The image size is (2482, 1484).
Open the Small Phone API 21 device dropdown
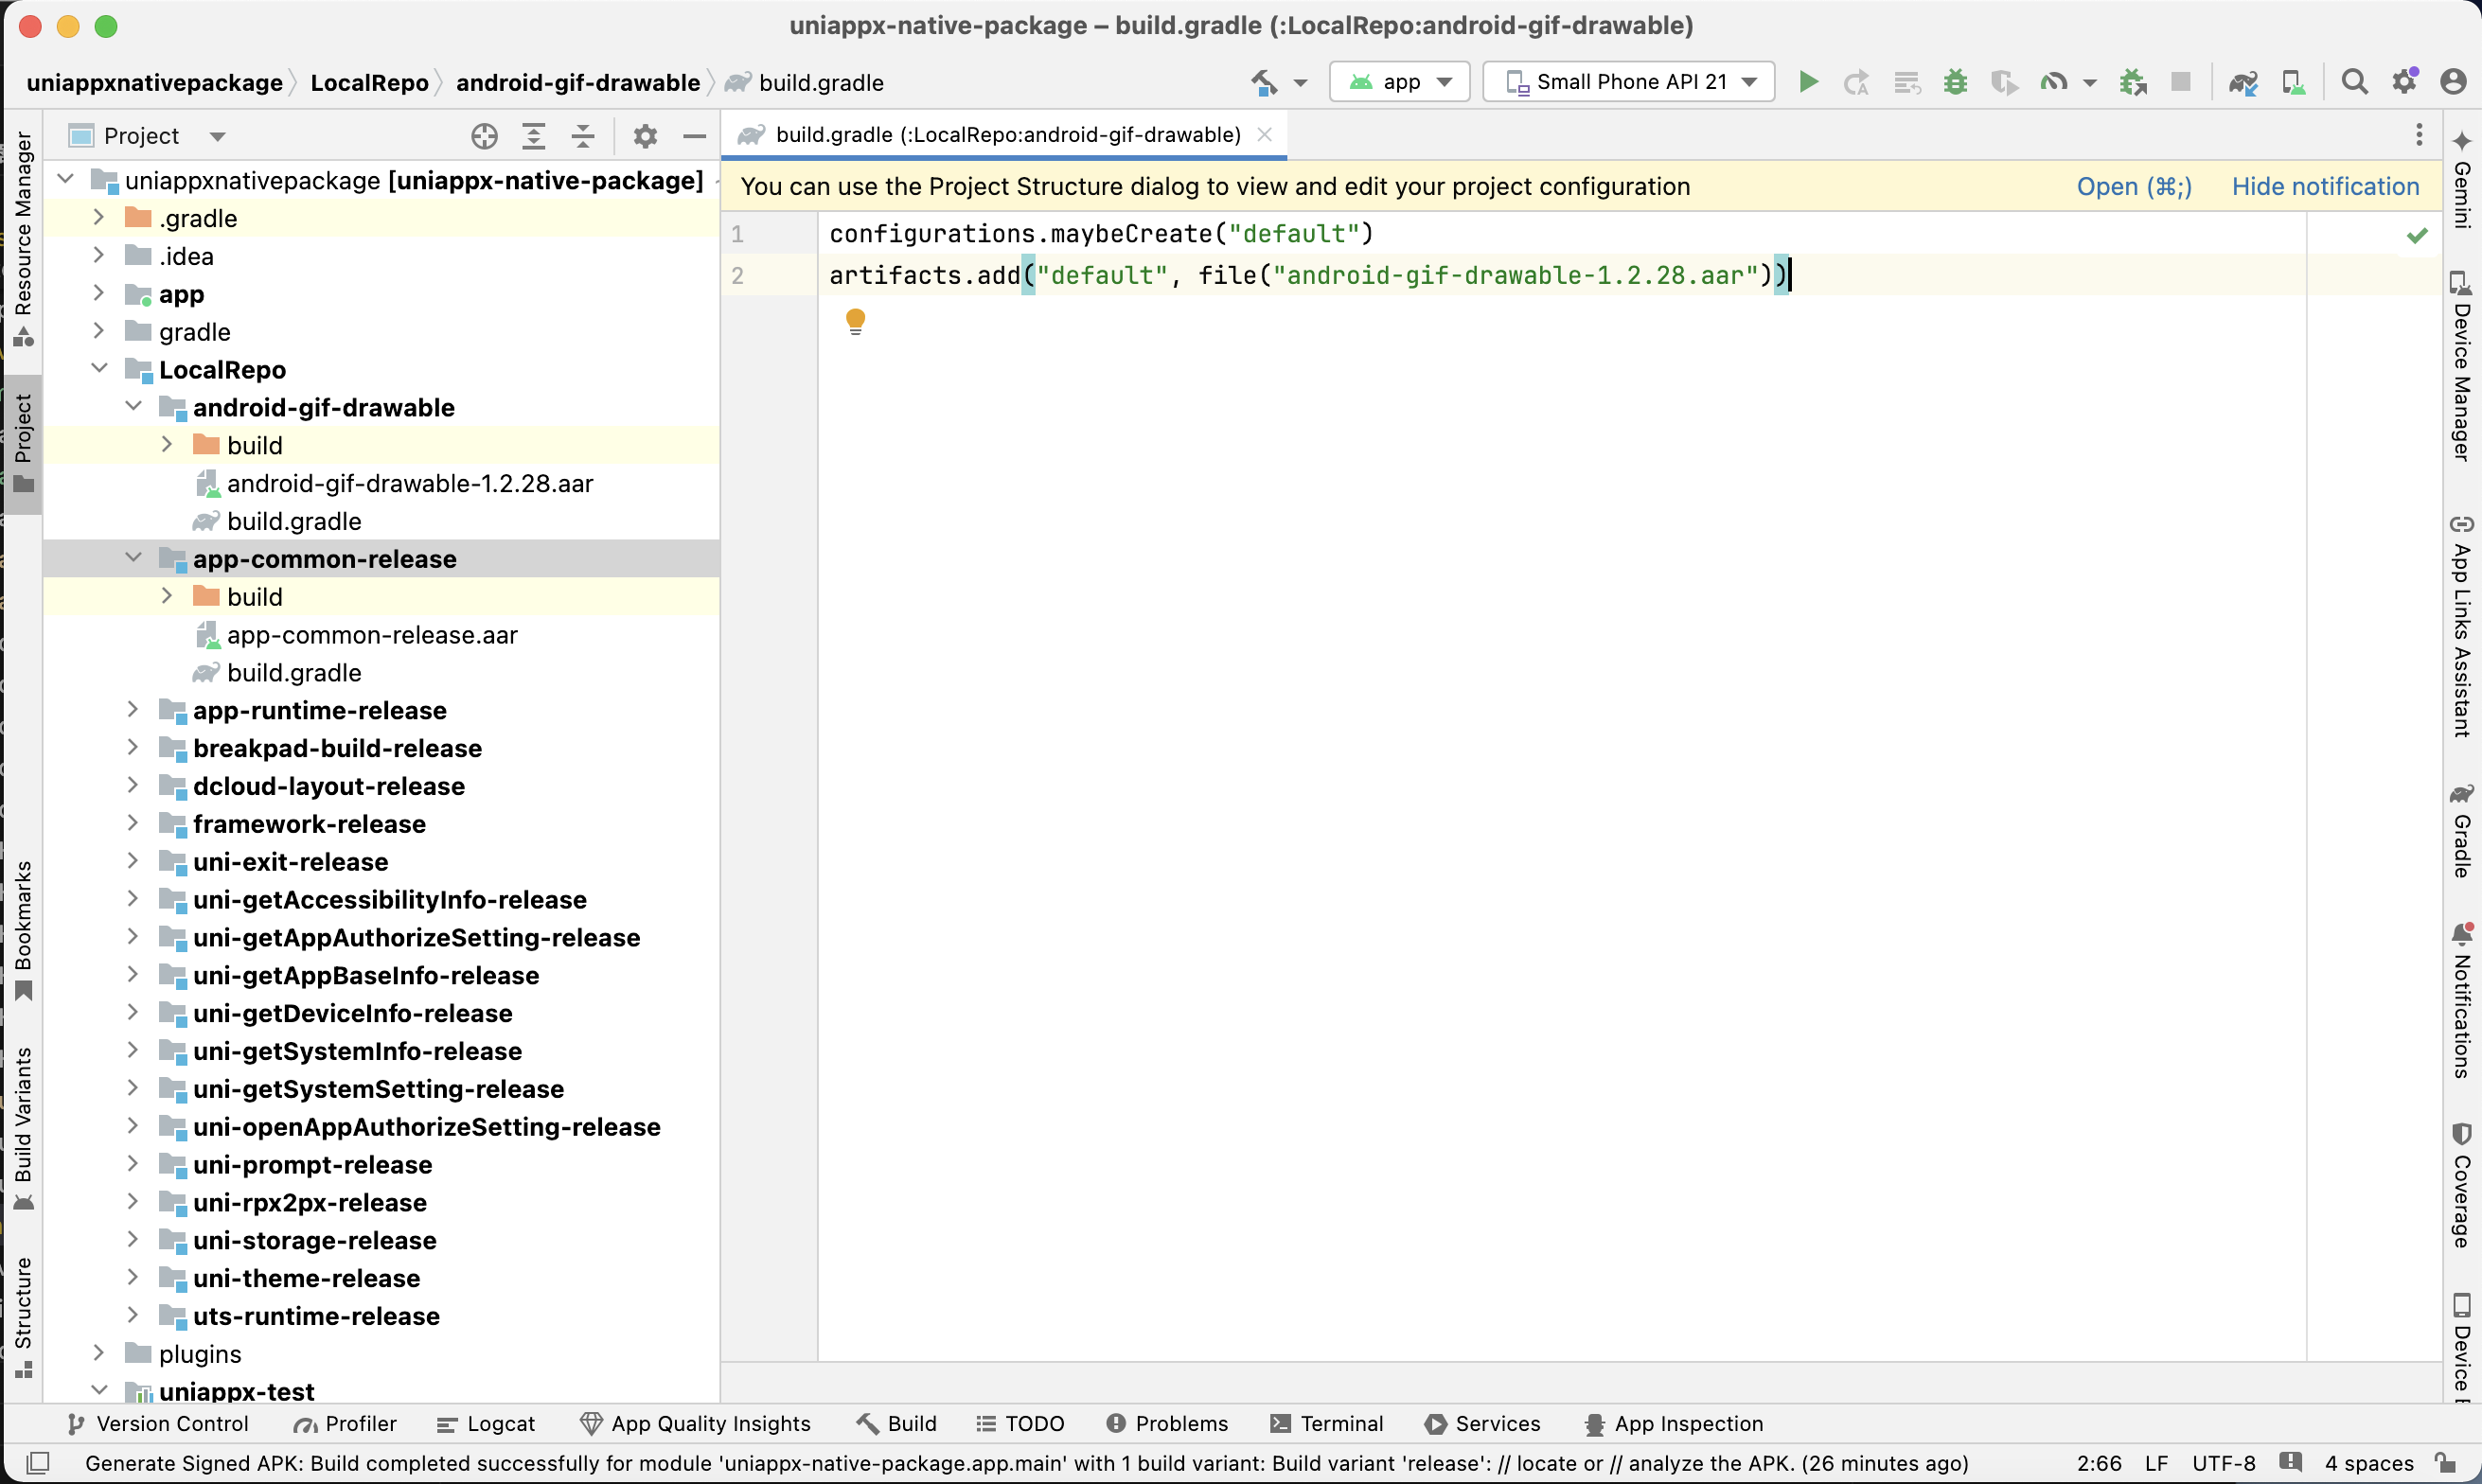pos(1629,82)
